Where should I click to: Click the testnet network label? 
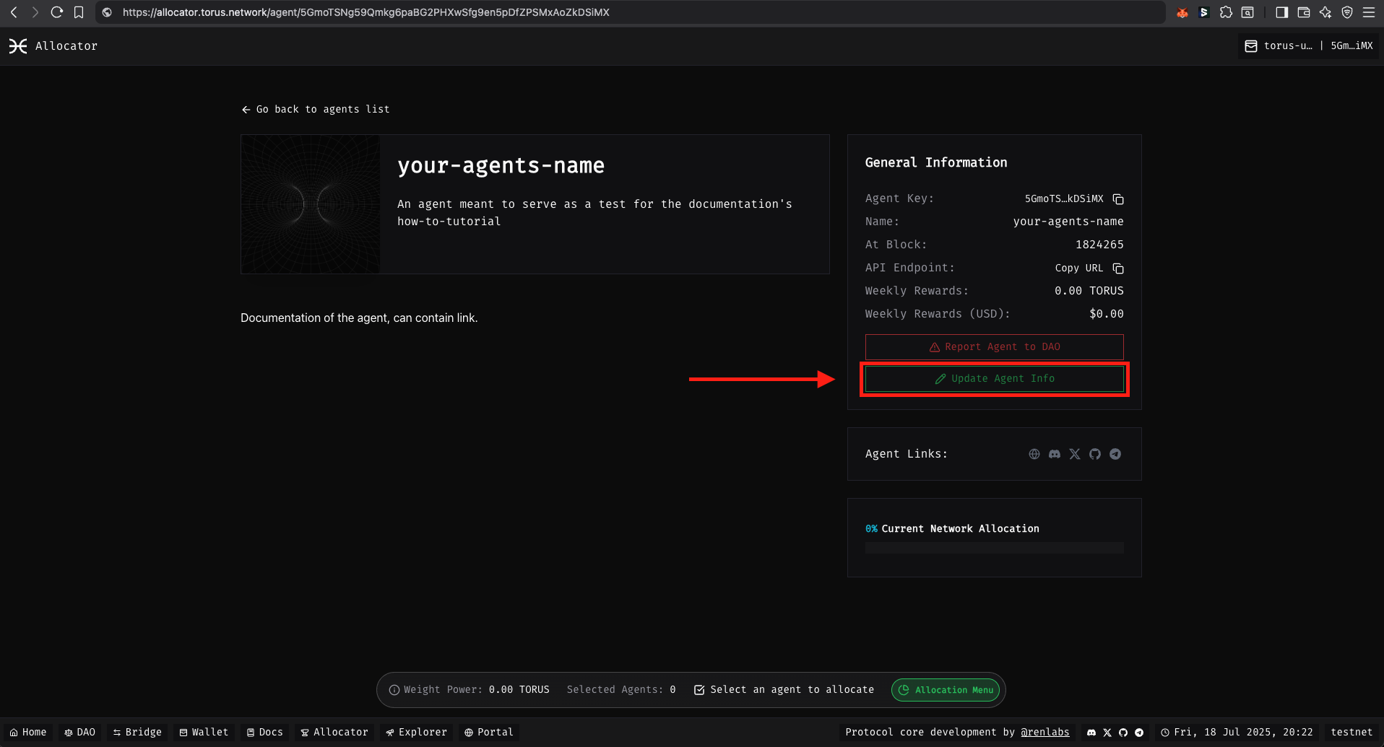click(x=1351, y=732)
